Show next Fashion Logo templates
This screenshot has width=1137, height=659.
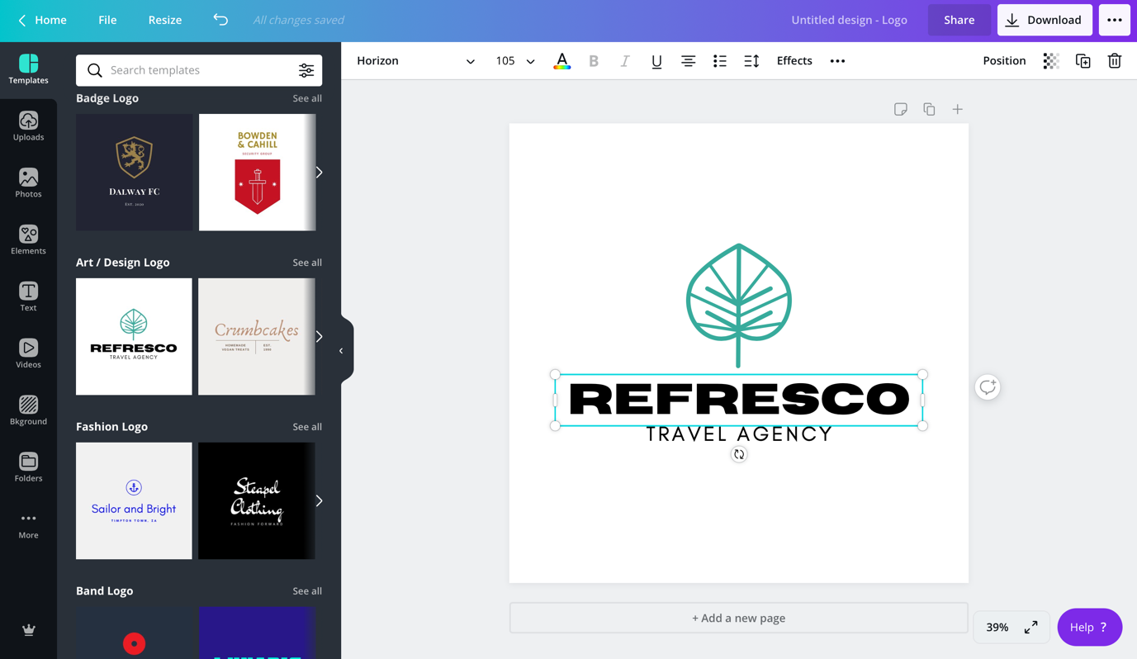(319, 501)
